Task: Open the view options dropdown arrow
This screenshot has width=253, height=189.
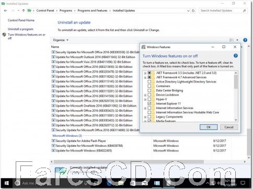Action: pos(237,40)
